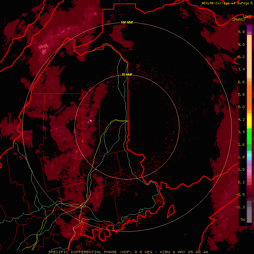The height and width of the screenshot is (254, 254).
Task: Pick the purple top segment of color bar
Action: point(249,28)
